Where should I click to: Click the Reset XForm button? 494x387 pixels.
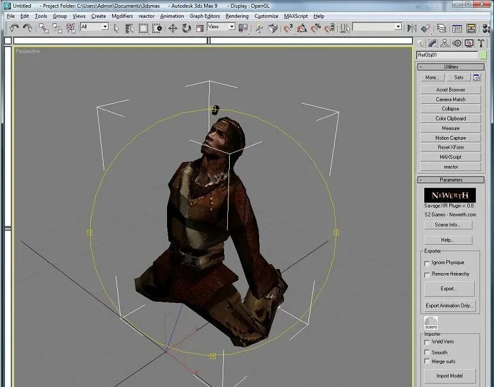pyautogui.click(x=450, y=147)
